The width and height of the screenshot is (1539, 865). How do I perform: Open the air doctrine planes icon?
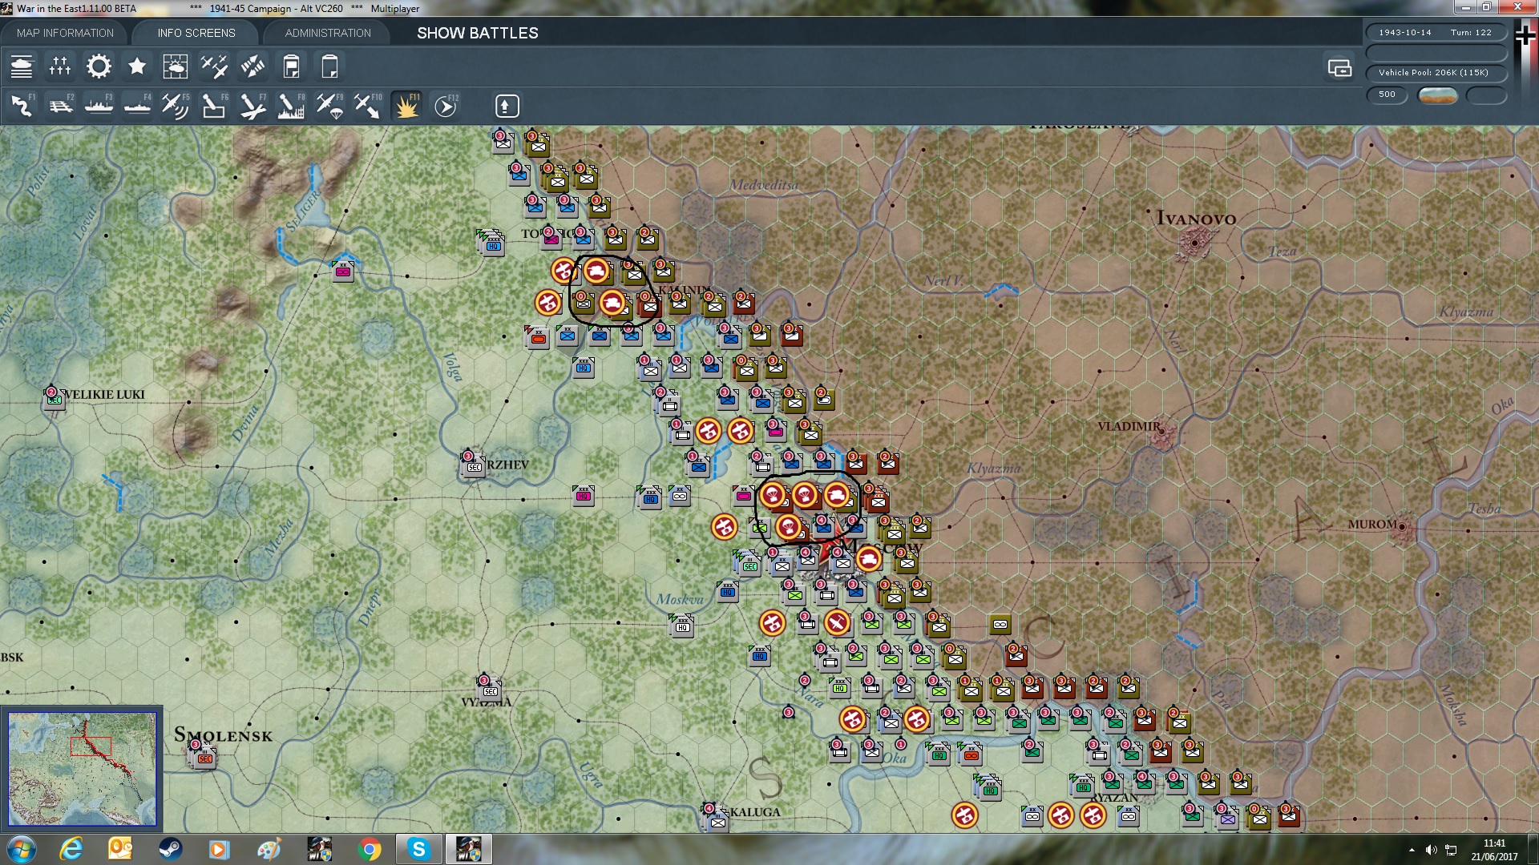point(214,66)
